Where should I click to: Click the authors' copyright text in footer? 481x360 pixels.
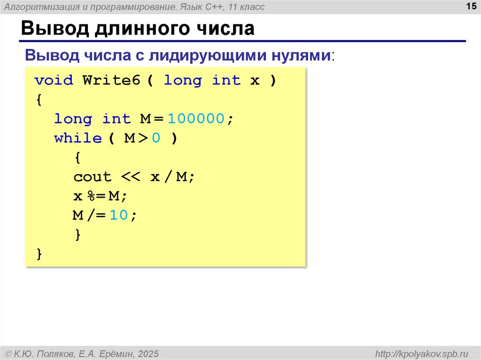pos(82,353)
